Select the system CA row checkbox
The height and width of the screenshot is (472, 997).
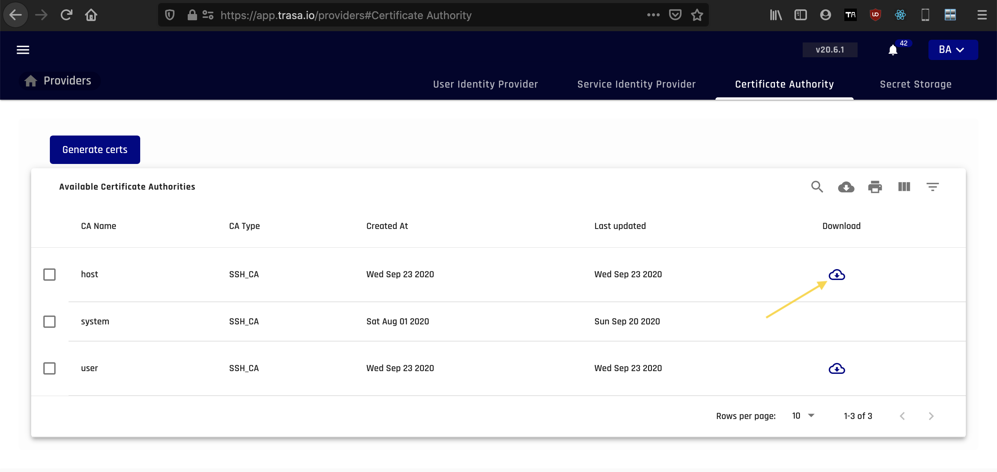tap(49, 322)
